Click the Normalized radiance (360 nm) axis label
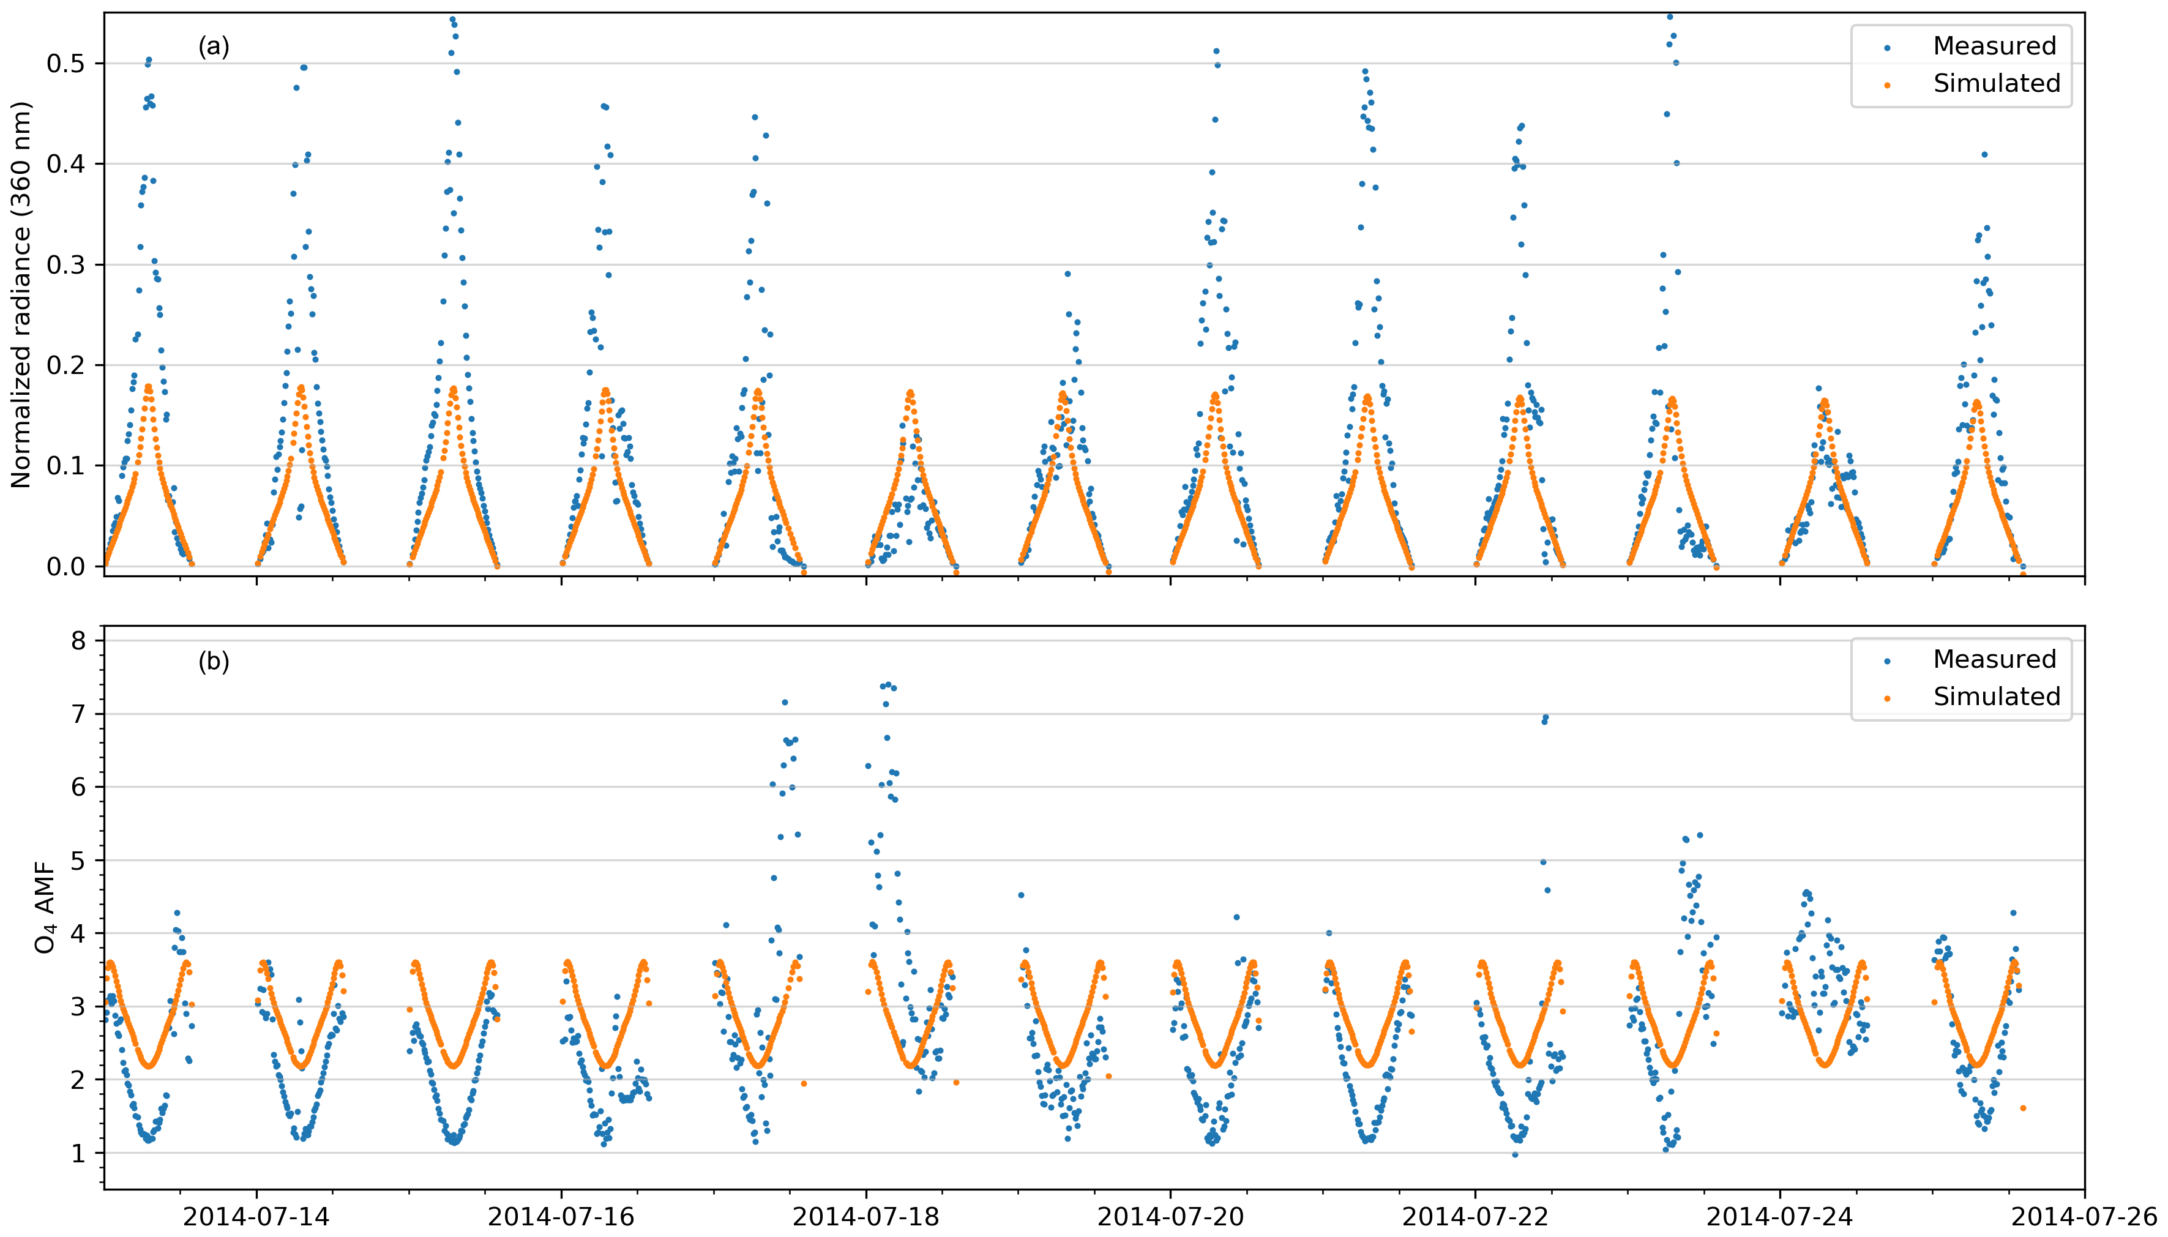The width and height of the screenshot is (2168, 1237). (x=21, y=295)
